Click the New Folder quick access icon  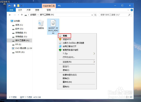tap(18, 6)
